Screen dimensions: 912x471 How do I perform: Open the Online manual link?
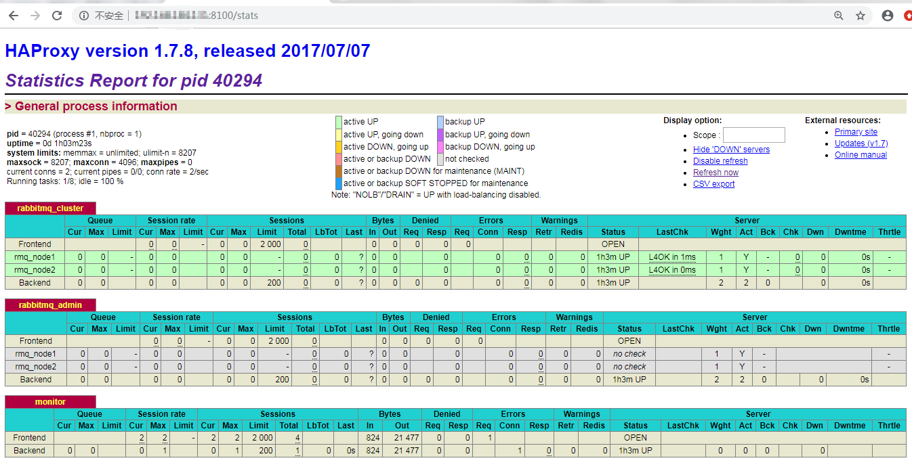point(861,155)
